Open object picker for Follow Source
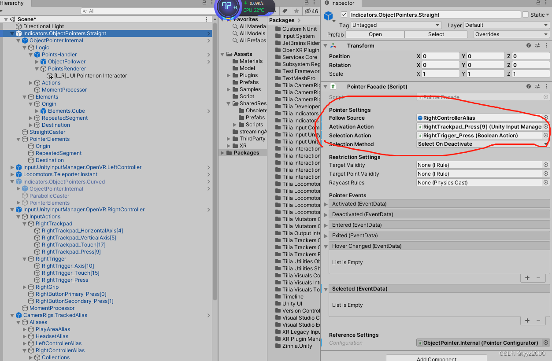This screenshot has height=361, width=552. (546, 118)
